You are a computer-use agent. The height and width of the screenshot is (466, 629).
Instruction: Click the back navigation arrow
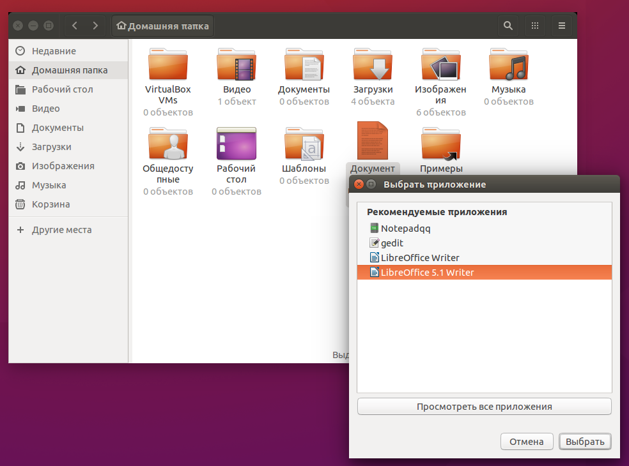pos(75,26)
